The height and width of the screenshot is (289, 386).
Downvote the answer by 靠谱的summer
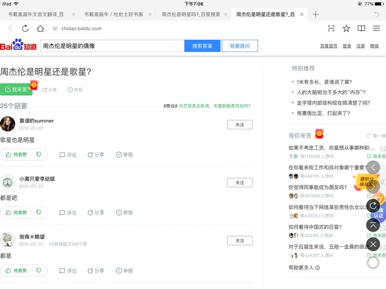pos(39,155)
